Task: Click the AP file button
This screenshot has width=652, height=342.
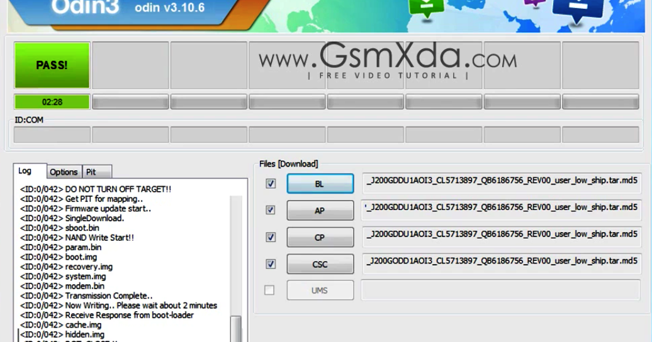Action: coord(320,210)
